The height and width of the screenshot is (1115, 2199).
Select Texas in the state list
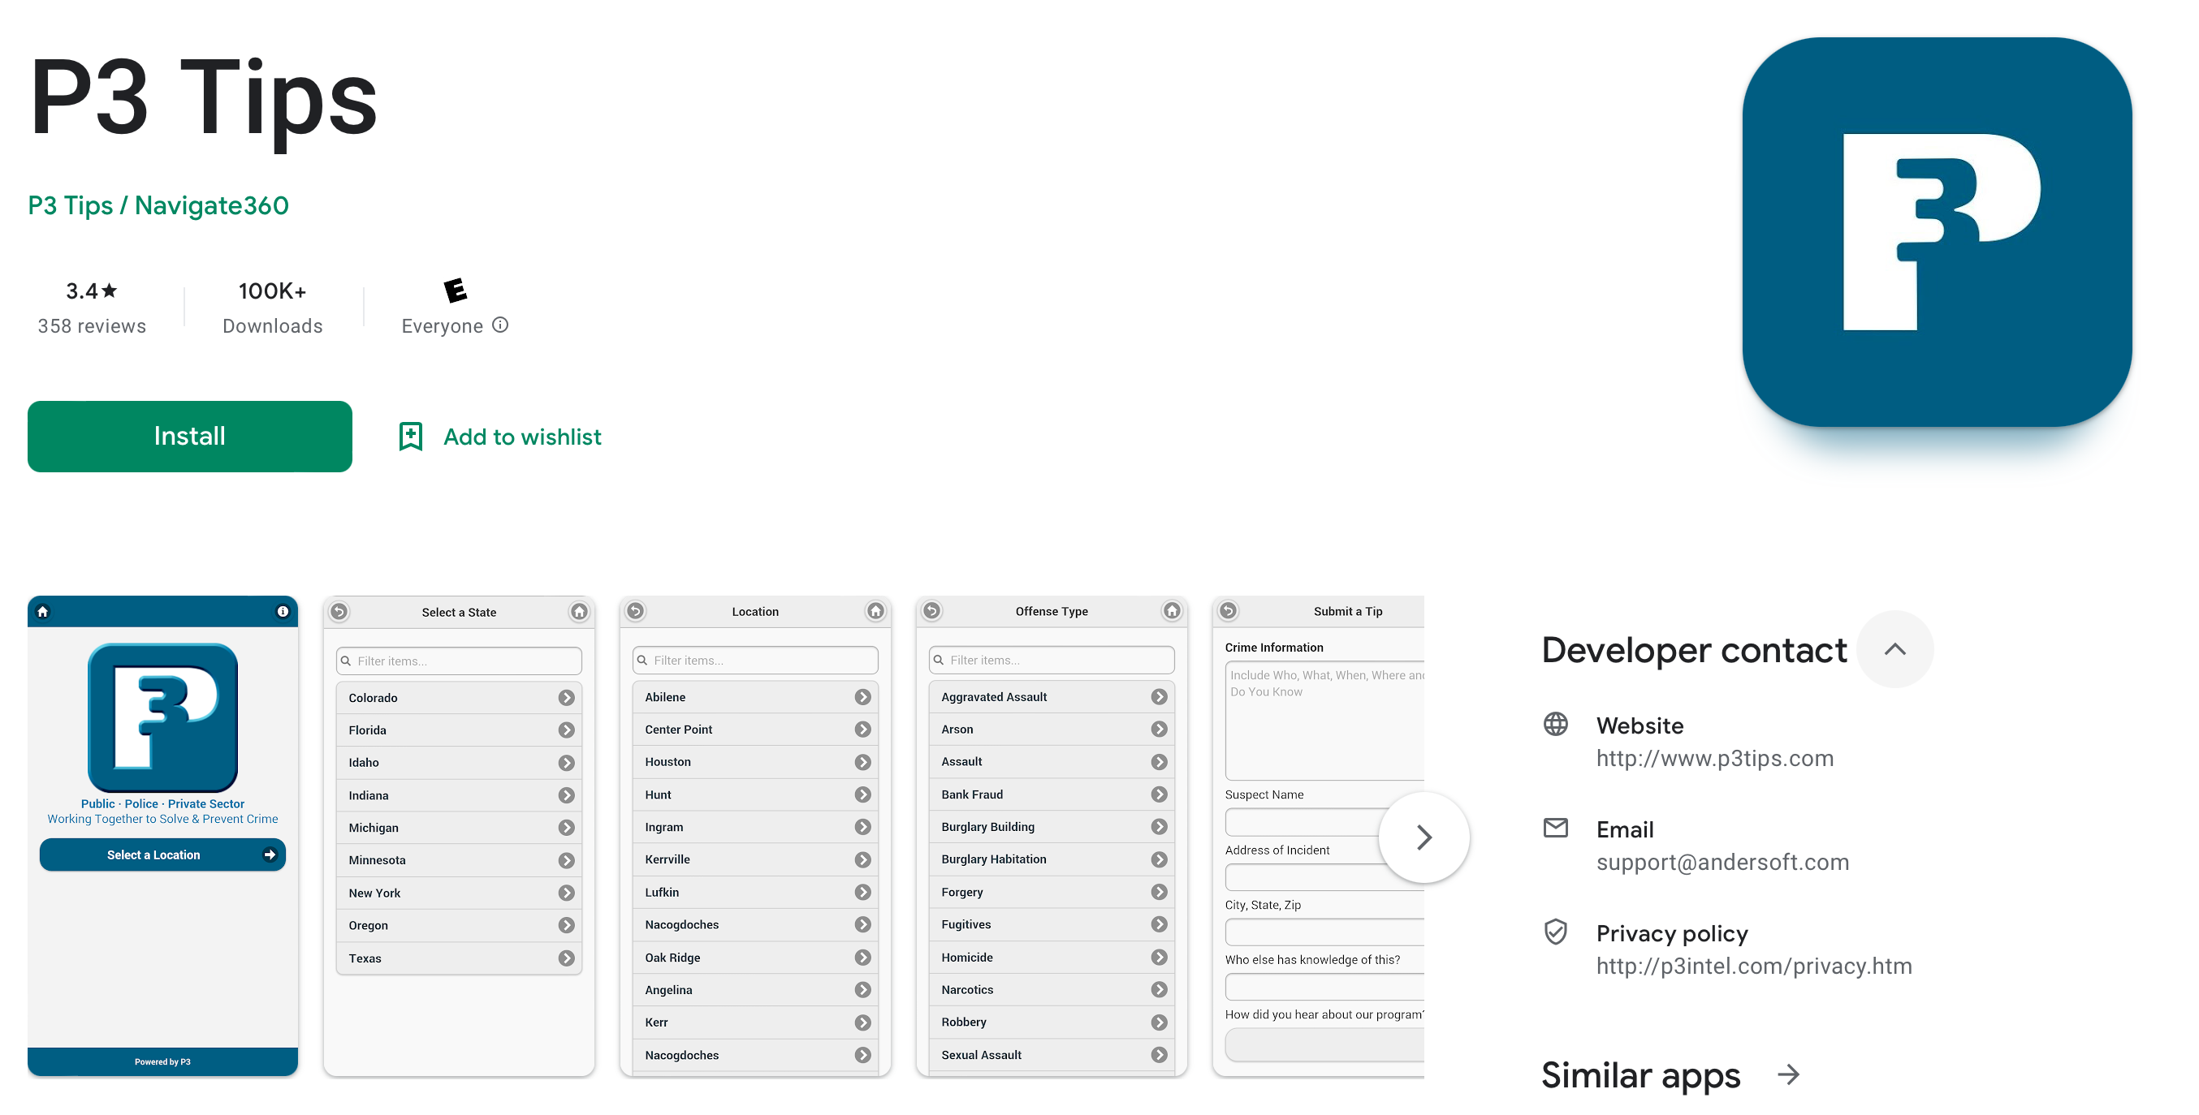[460, 958]
